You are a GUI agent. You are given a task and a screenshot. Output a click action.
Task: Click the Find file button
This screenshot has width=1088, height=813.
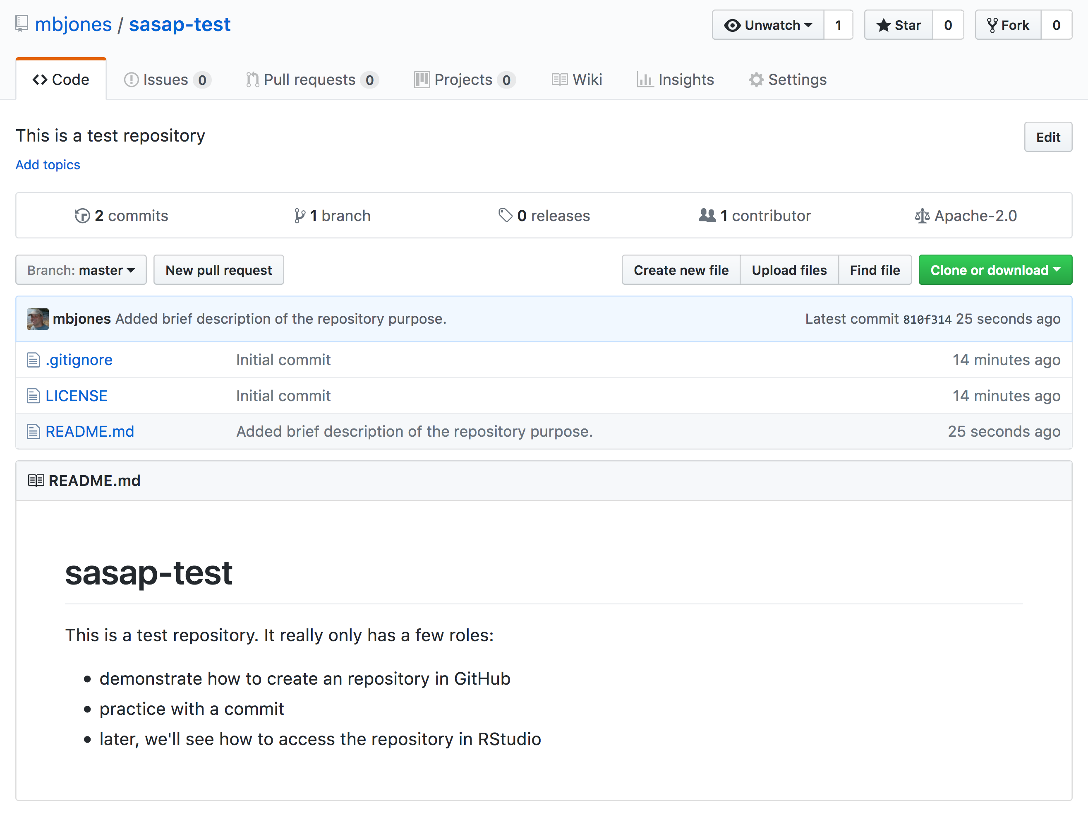coord(875,270)
